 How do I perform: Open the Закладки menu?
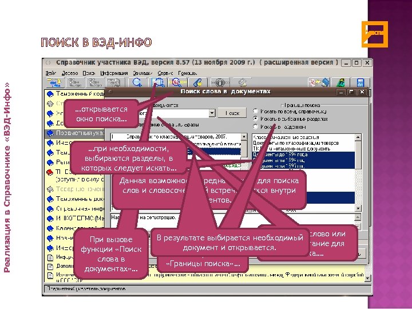click(142, 73)
